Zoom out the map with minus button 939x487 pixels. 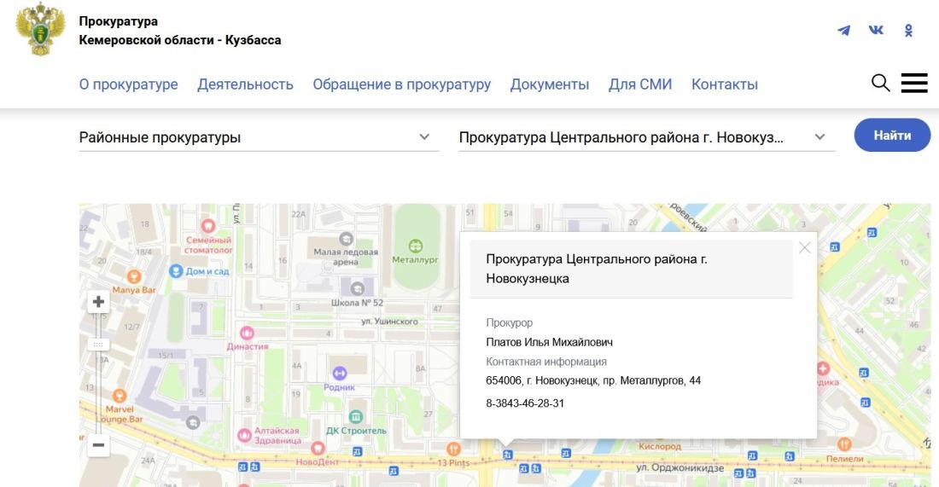point(98,444)
